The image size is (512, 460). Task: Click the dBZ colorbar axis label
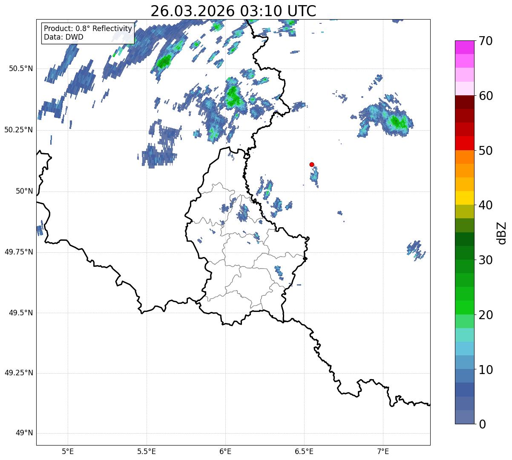pyautogui.click(x=502, y=232)
